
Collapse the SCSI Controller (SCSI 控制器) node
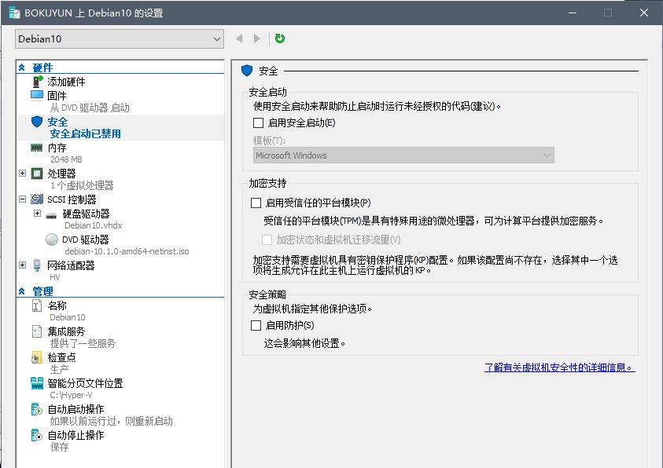(22, 199)
